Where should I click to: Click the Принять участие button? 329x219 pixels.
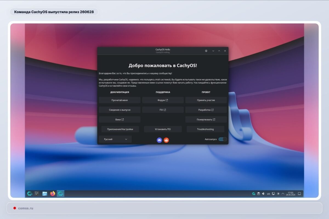[x=206, y=100]
